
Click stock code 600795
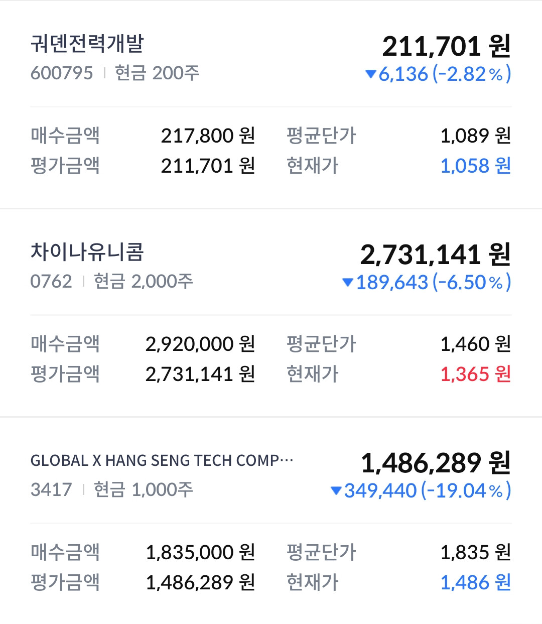point(62,73)
